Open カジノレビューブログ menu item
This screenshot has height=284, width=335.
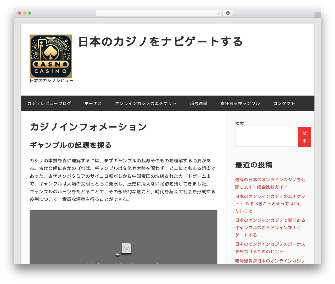[x=49, y=103]
